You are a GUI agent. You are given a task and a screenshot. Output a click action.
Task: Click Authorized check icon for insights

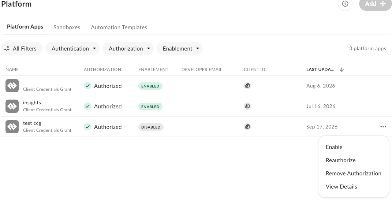click(x=87, y=106)
